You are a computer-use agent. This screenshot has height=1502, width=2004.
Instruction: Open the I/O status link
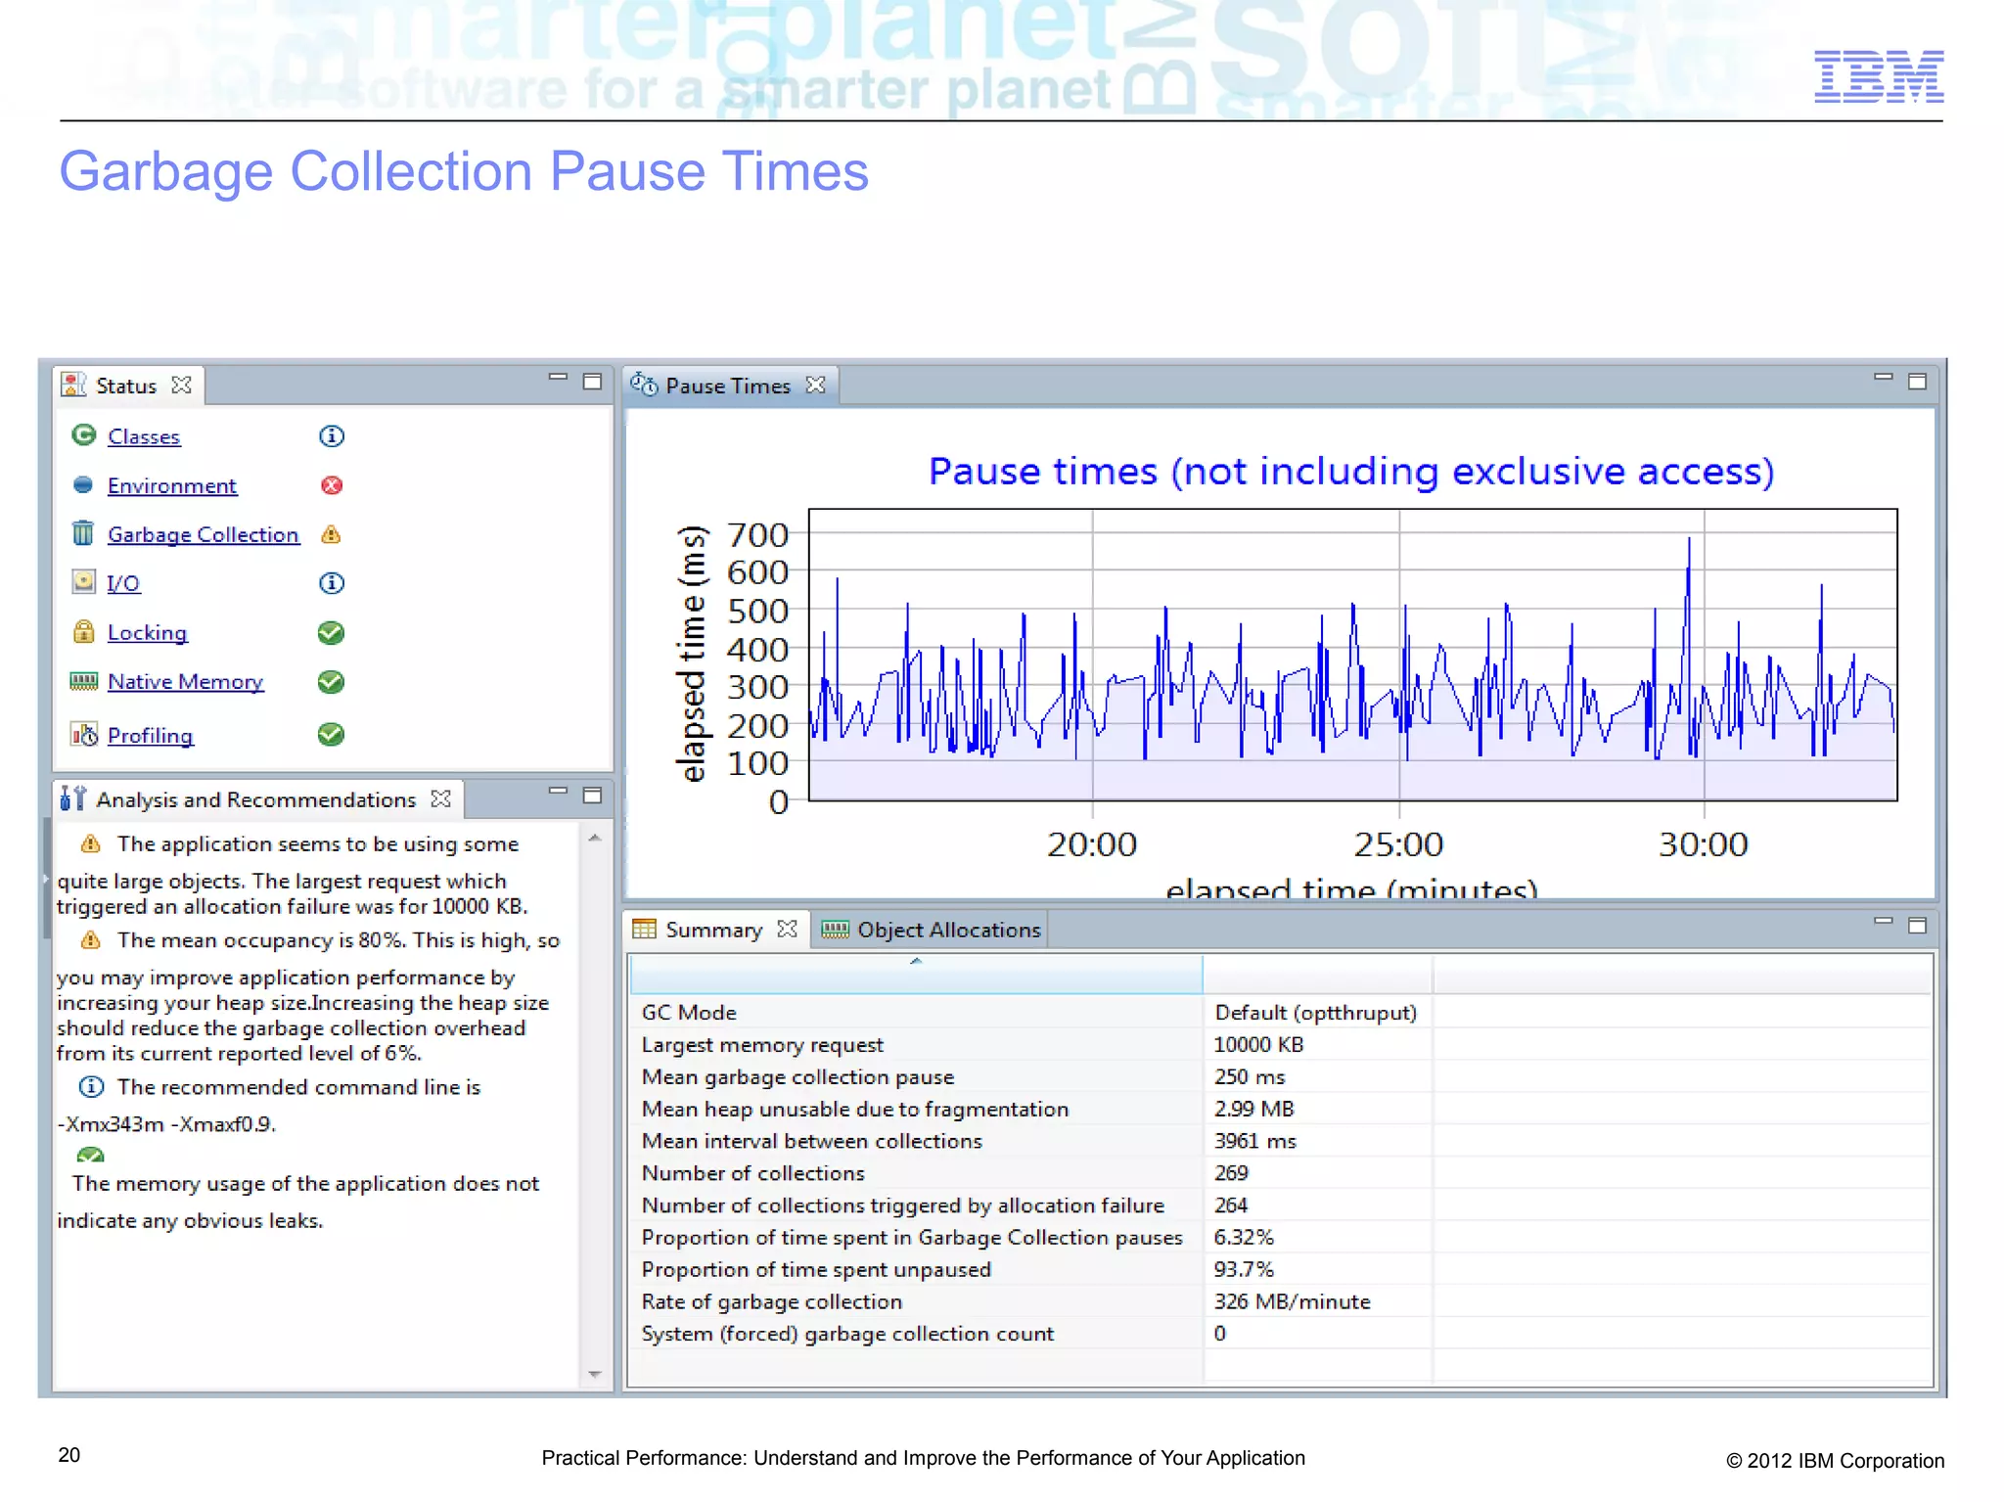pyautogui.click(x=123, y=583)
